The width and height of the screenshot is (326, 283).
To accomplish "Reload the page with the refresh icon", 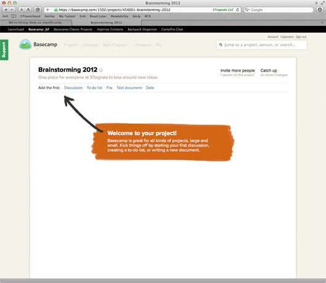I will 237,10.
